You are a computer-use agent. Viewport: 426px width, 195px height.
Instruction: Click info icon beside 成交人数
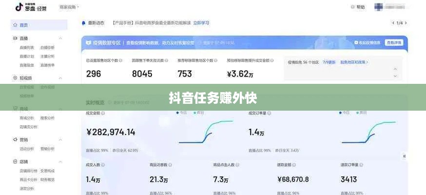(x=103, y=165)
